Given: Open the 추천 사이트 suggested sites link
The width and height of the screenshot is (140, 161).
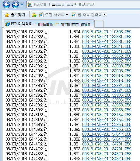Looking at the screenshot, I should [x=52, y=15].
